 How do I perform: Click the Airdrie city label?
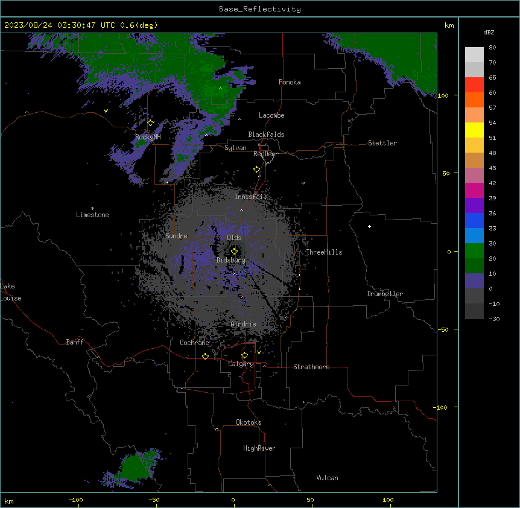coord(244,324)
